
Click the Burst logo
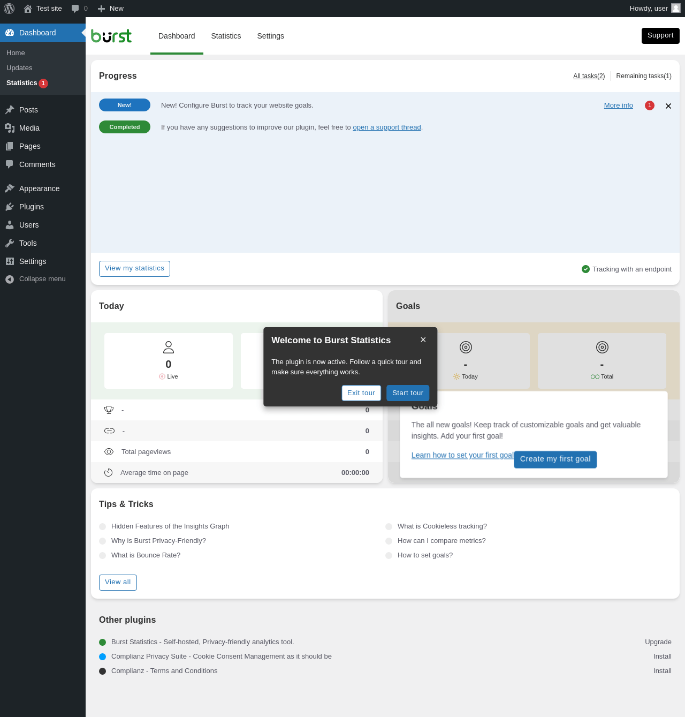click(x=111, y=36)
